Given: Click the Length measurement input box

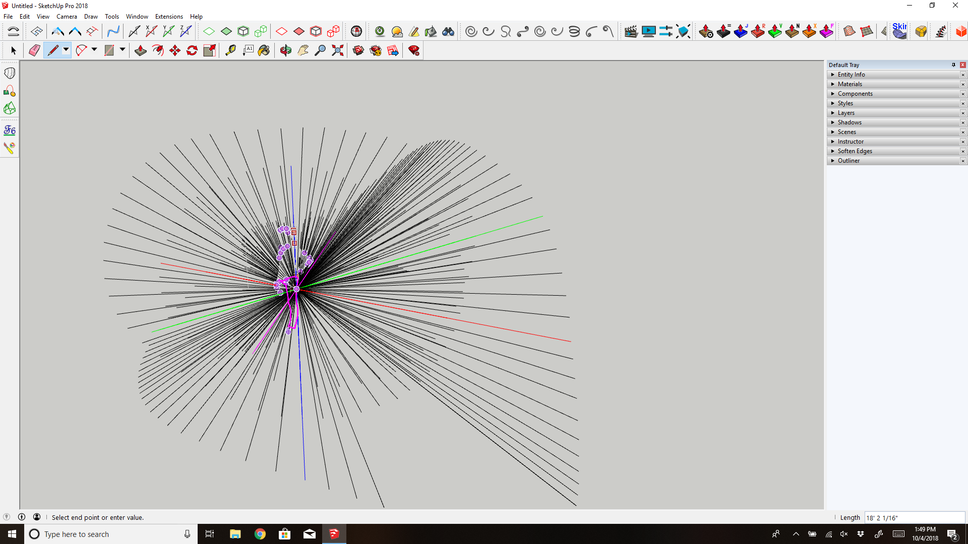Looking at the screenshot, I should click(x=914, y=518).
